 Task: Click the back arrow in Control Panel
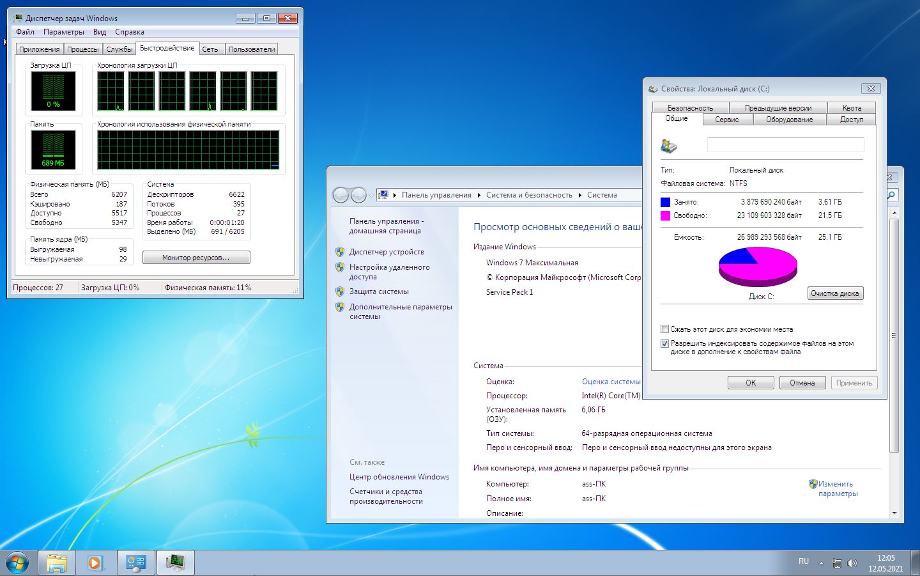341,195
